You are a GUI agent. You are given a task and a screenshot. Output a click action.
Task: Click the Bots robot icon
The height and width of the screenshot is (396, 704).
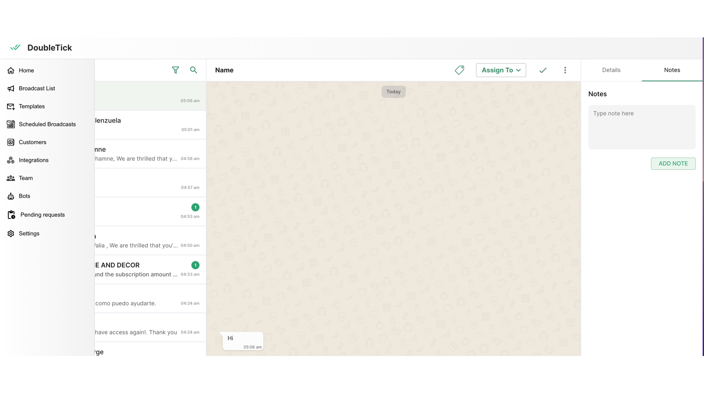11,196
